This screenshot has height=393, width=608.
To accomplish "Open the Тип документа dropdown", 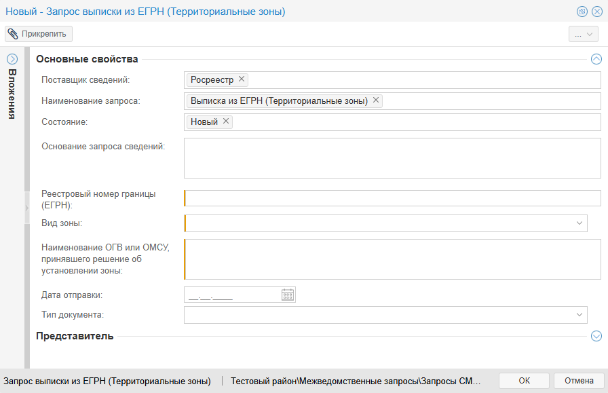I will 579,314.
